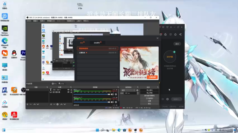Open OBS Studio desktop shortcut

pyautogui.click(x=23, y=91)
